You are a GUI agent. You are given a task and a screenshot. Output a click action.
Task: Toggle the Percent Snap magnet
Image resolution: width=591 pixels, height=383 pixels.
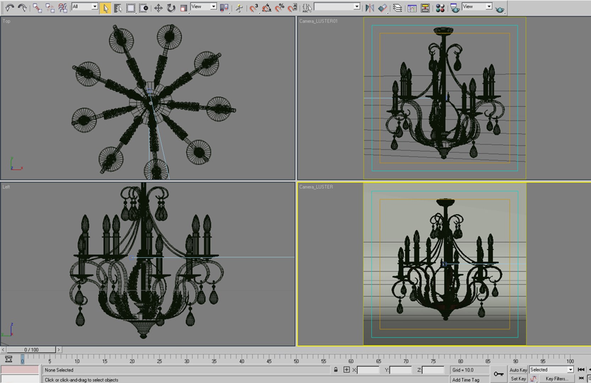click(280, 8)
